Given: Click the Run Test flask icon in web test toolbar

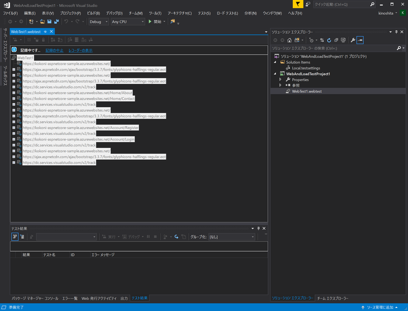Looking at the screenshot, I should click(15, 40).
